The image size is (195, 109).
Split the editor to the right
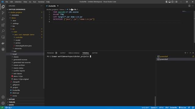pos(189,6)
